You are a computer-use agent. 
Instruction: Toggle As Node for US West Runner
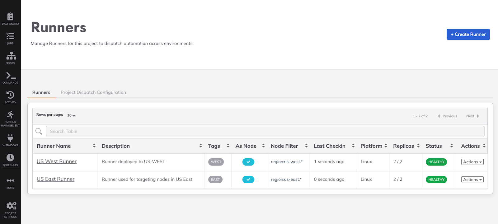248,162
